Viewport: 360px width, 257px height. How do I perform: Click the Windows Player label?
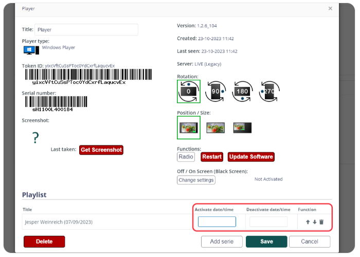pos(58,47)
